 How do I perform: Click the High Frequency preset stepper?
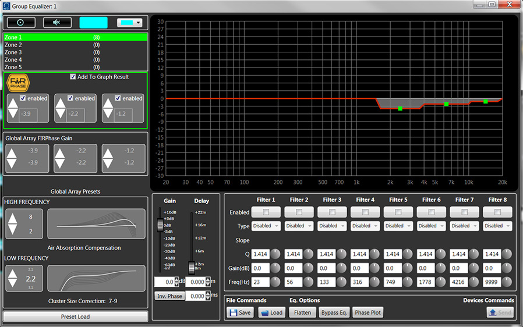point(13,223)
